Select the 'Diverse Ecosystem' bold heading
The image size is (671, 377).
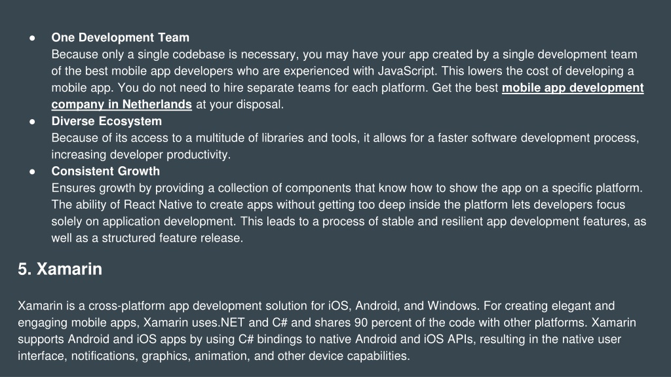point(107,121)
